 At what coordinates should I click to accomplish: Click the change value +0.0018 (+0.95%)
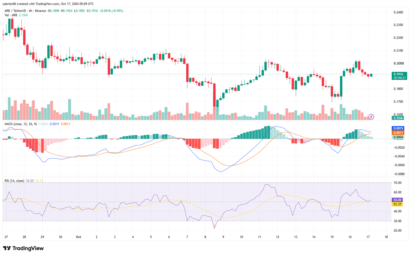coord(112,11)
